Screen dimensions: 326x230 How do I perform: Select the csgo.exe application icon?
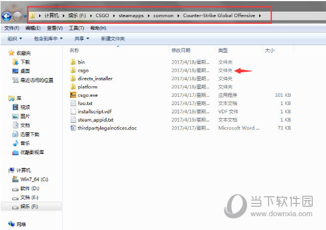coord(73,95)
